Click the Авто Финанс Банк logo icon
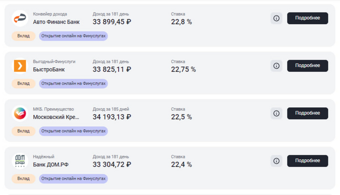This screenshot has width=340, height=195. [20, 18]
